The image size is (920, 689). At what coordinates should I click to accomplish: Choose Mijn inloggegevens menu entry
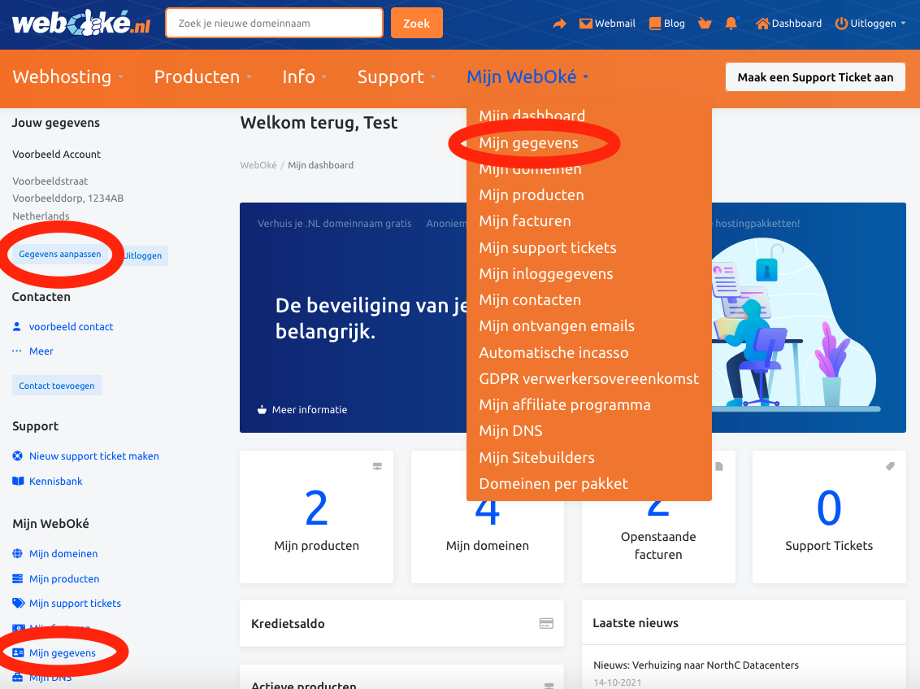(x=546, y=273)
